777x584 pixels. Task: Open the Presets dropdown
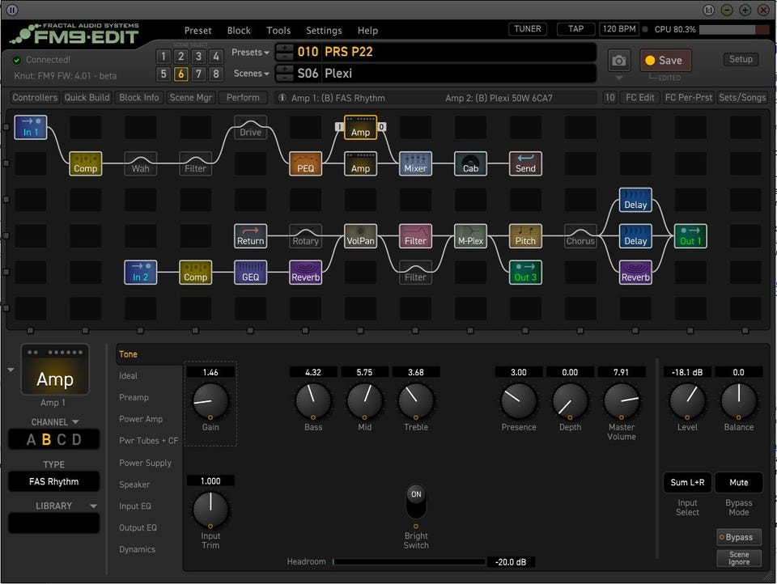point(250,53)
